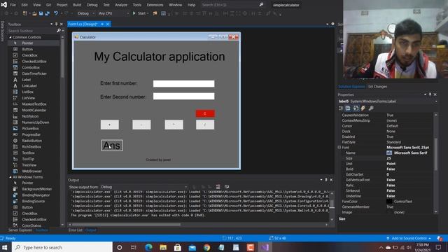This screenshot has height=252, width=448.
Task: Select the red C button on form
Action: [x=205, y=113]
